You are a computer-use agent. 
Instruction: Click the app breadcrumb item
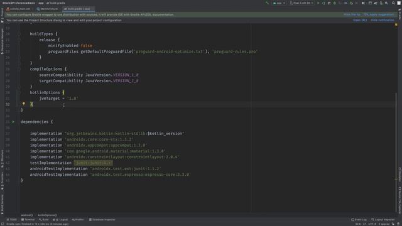click(x=41, y=3)
